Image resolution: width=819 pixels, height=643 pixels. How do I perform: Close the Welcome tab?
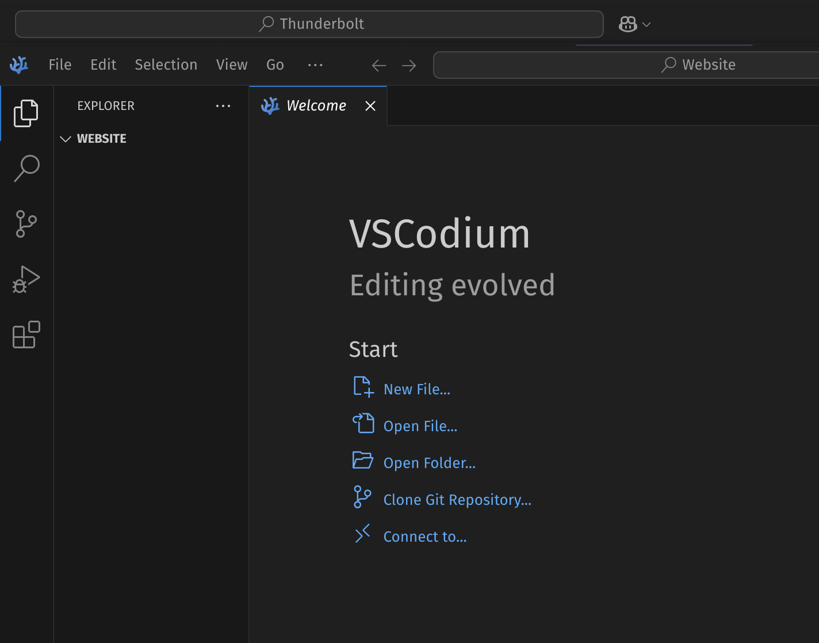(x=370, y=106)
